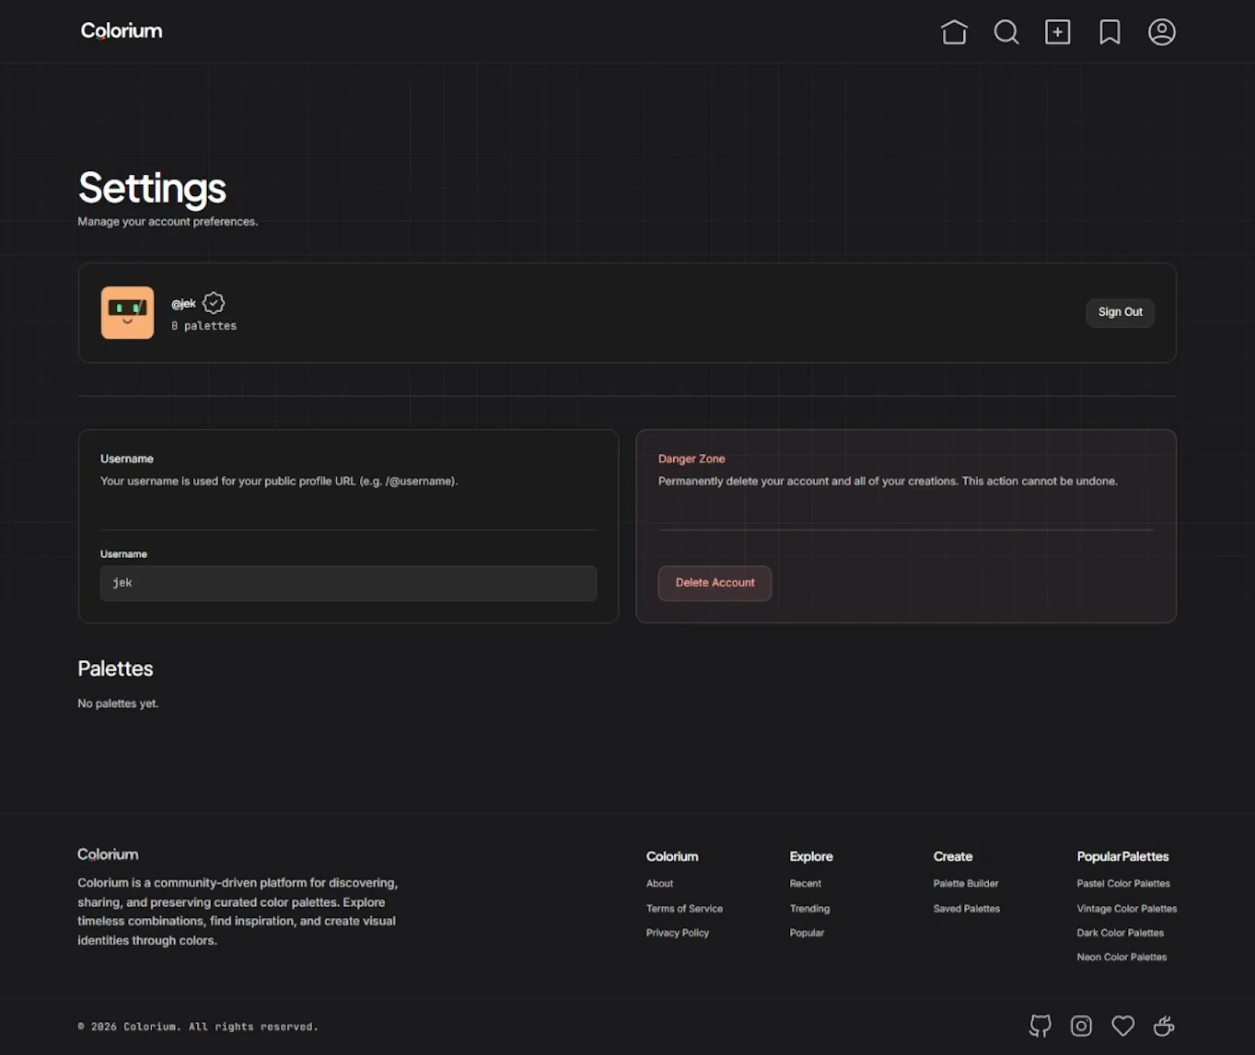Screen dimensions: 1255x1055
Task: Click the coffee cup icon in footer
Action: [x=1164, y=1026]
